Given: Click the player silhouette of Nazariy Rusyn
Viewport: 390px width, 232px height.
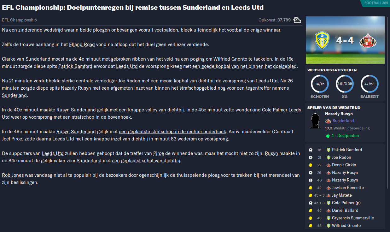Looking at the screenshot, I should click(x=315, y=121).
